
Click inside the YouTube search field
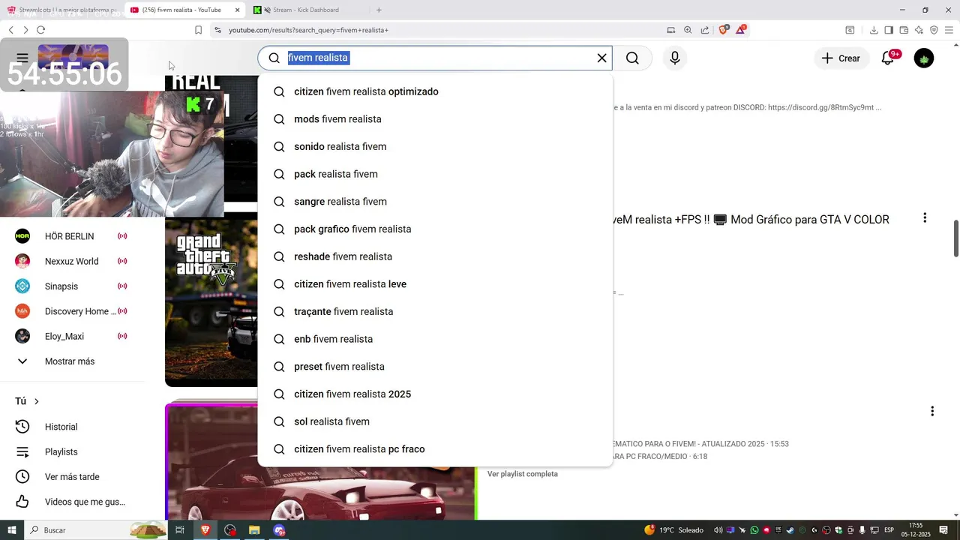[435, 58]
